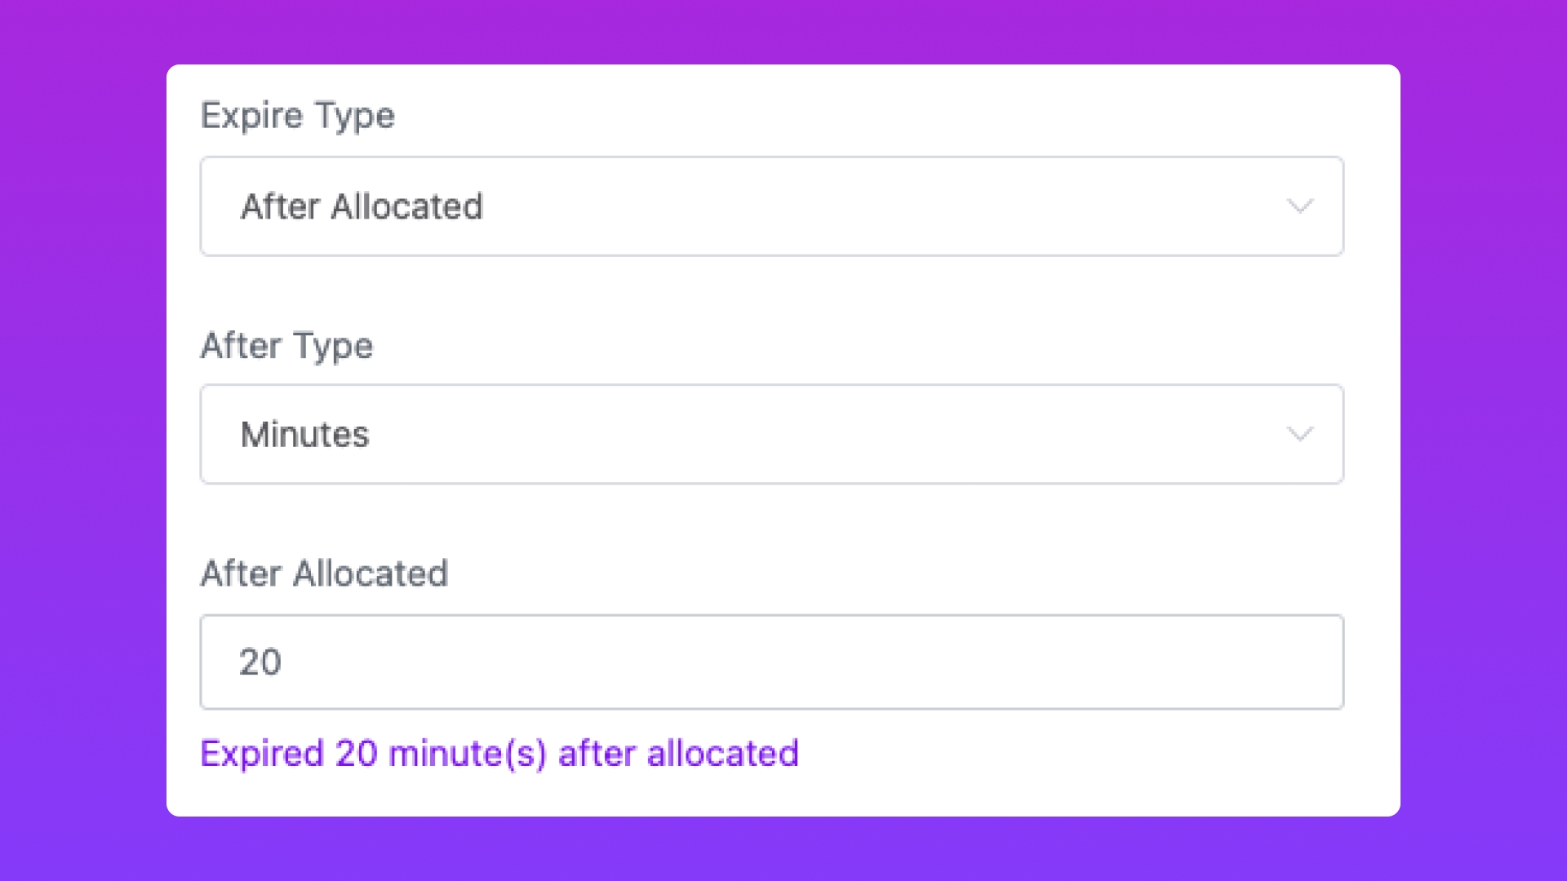1567x881 pixels.
Task: Click the purple background outside the card
Action: click(82, 440)
